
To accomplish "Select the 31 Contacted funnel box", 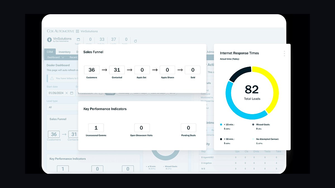I will click(x=117, y=70).
